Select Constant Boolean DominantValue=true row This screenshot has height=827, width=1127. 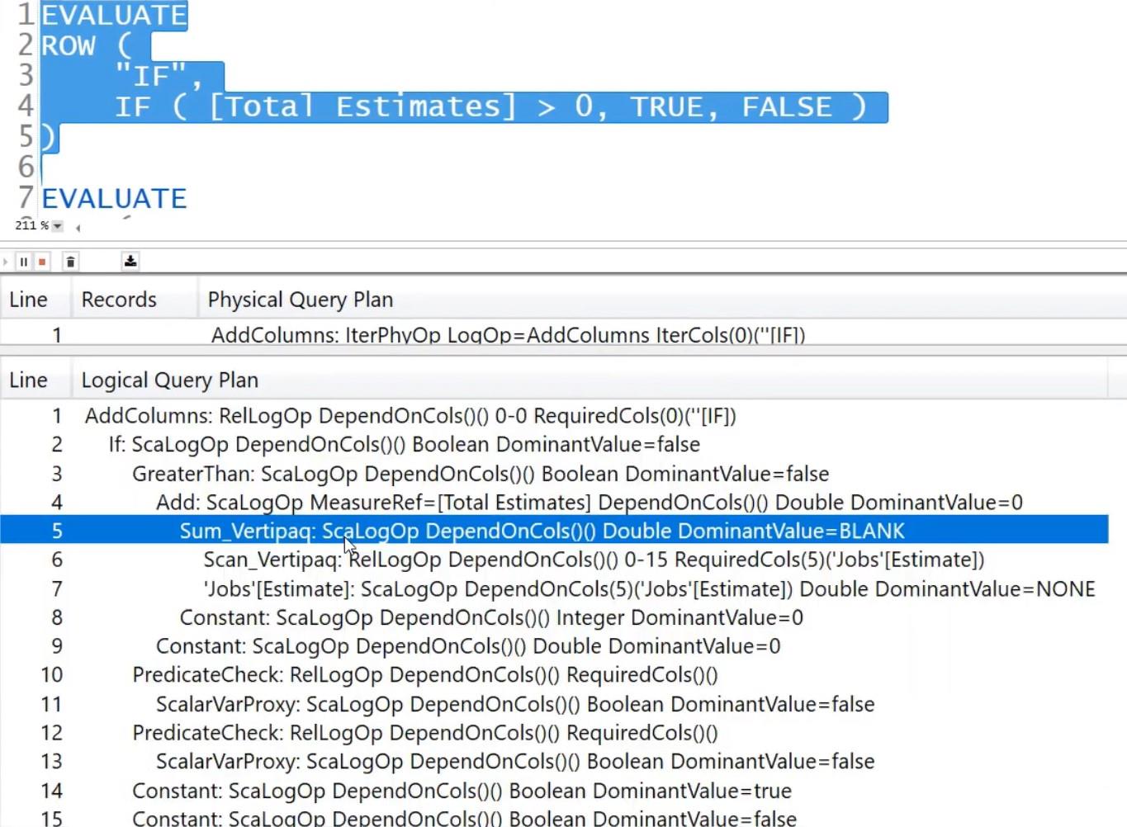pos(554,791)
